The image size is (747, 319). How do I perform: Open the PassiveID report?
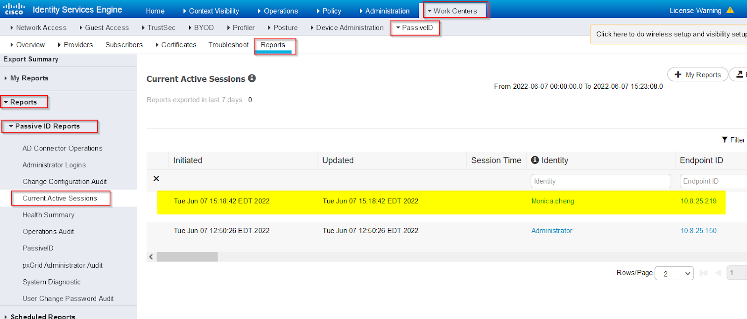(38, 248)
